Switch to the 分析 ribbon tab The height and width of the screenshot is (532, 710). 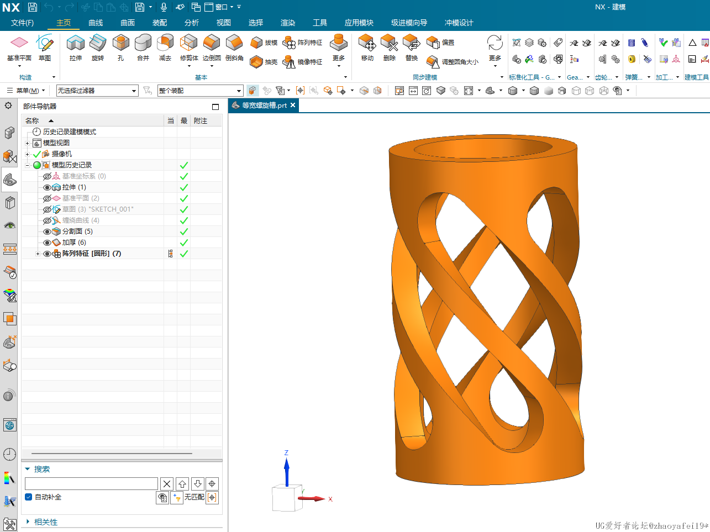click(192, 23)
